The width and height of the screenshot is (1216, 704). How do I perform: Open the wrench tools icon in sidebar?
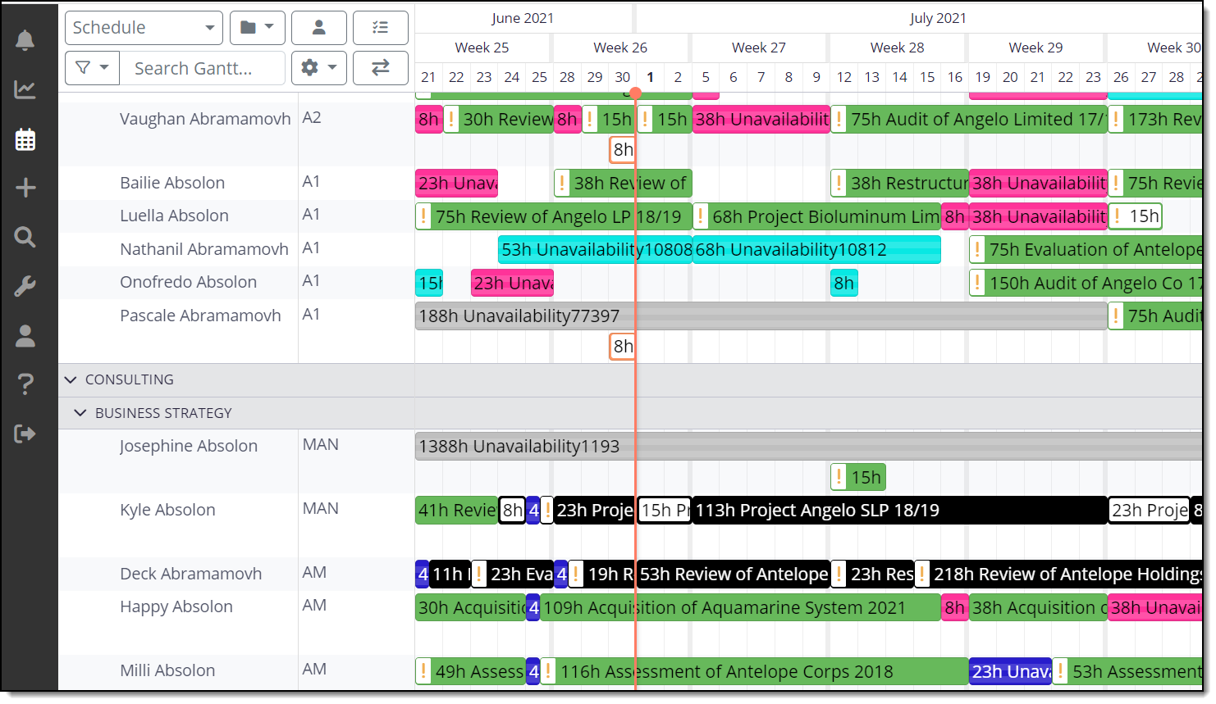25,286
